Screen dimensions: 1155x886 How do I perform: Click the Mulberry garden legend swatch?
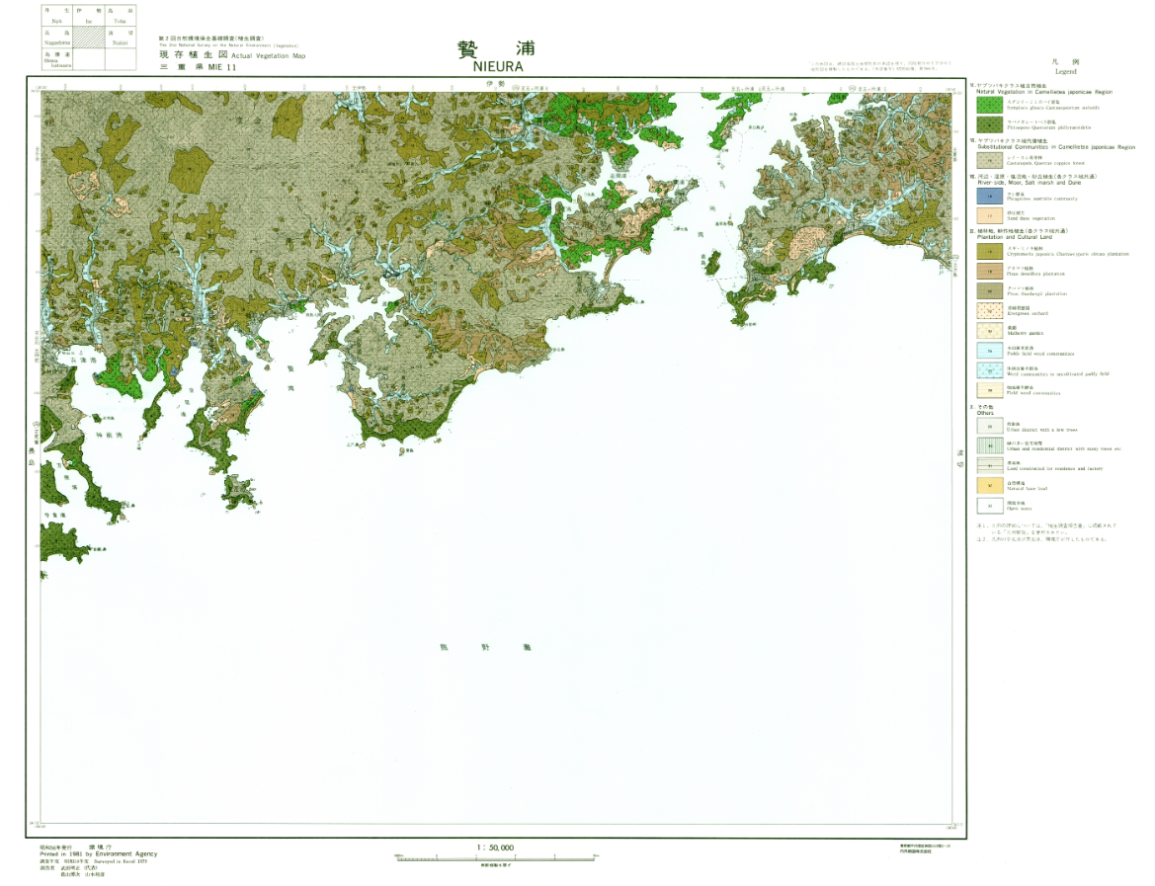click(989, 331)
